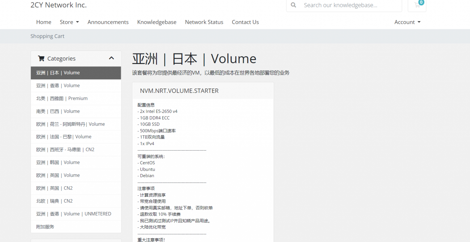This screenshot has height=242, width=470.
Task: Open the shopping cart icon
Action: click(417, 5)
